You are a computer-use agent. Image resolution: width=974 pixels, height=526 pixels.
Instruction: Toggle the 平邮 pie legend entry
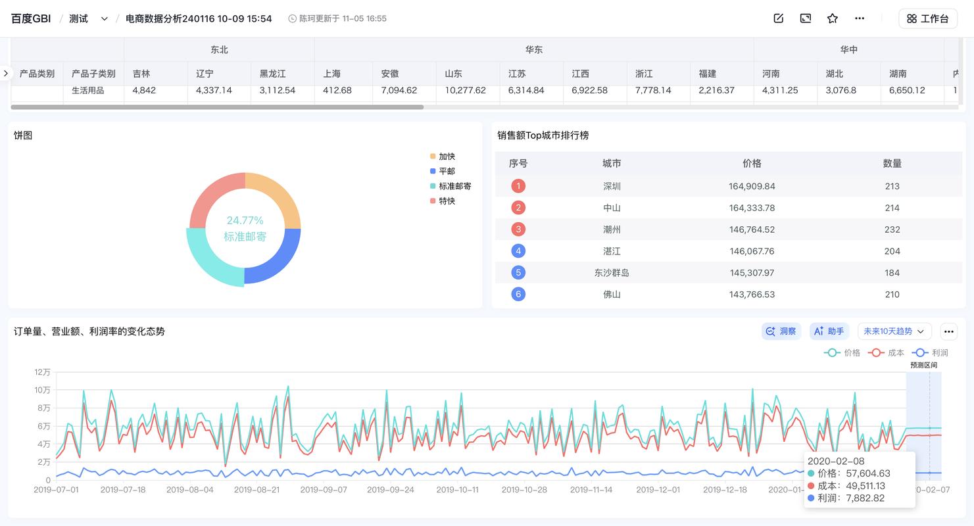[x=443, y=171]
